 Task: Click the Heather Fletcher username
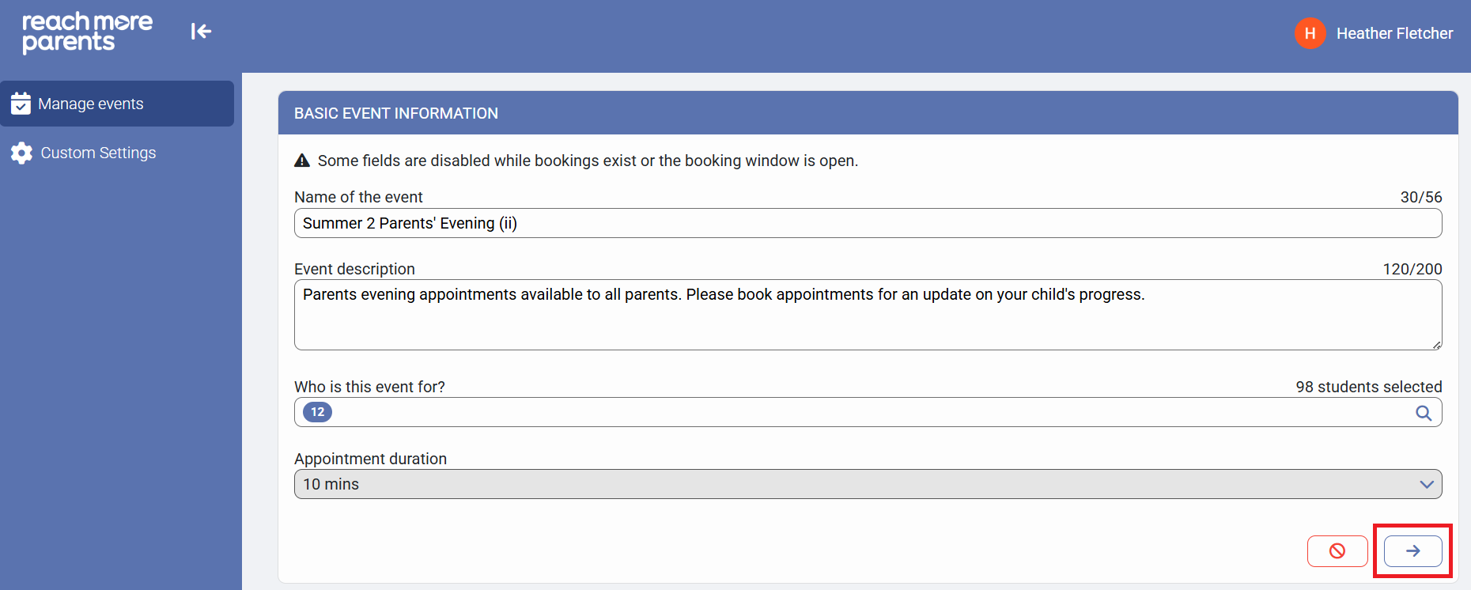[x=1394, y=33]
